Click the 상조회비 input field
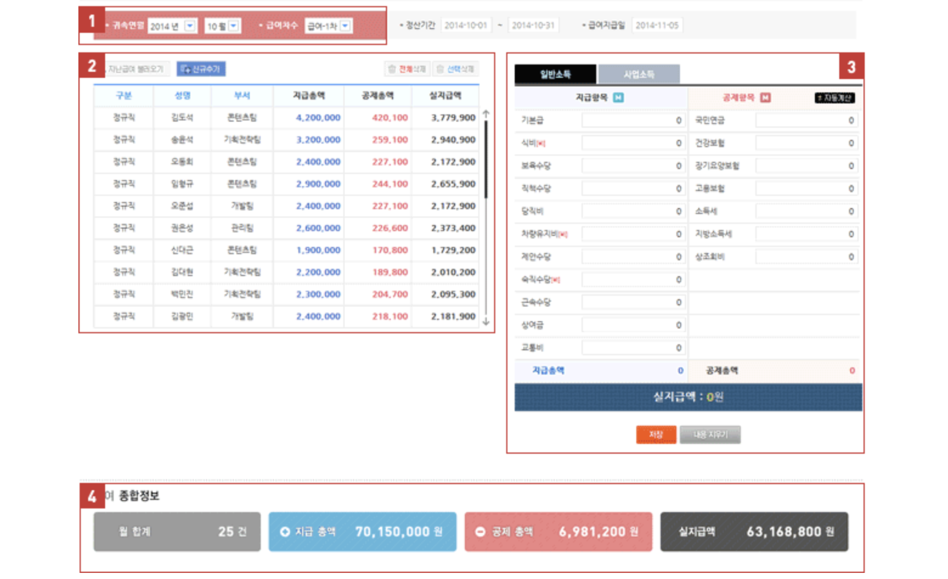Image resolution: width=948 pixels, height=579 pixels. tap(806, 257)
